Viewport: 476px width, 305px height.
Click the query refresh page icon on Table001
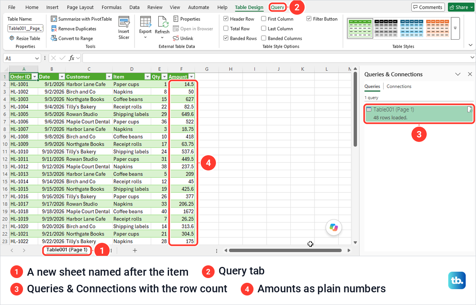click(x=470, y=109)
